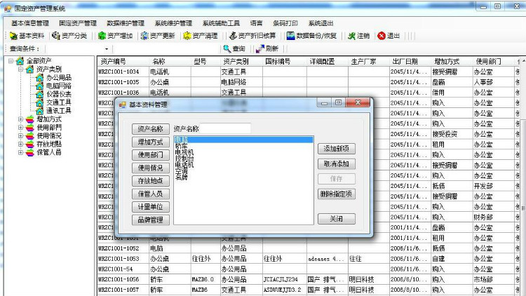Open 资产清理 in the toolbar

tap(200, 36)
